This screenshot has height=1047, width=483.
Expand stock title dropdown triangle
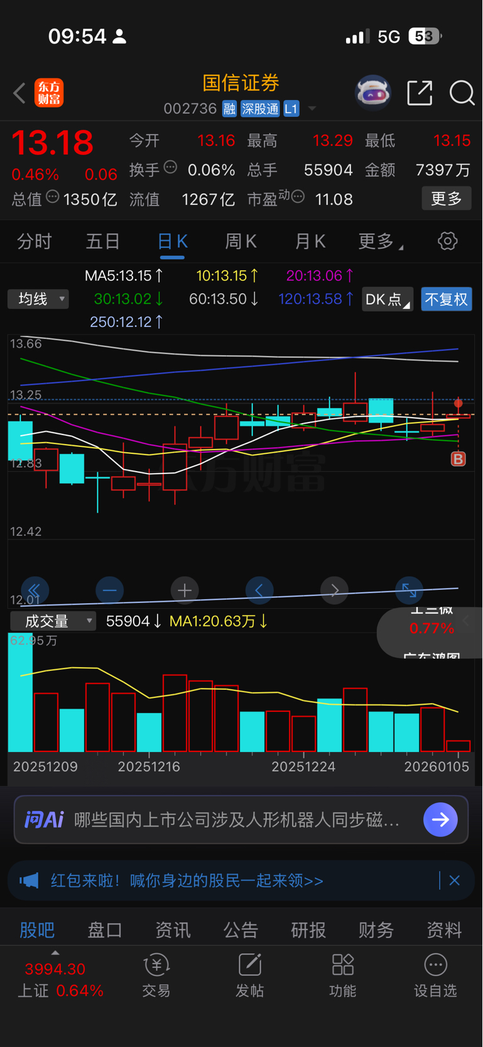pos(312,109)
